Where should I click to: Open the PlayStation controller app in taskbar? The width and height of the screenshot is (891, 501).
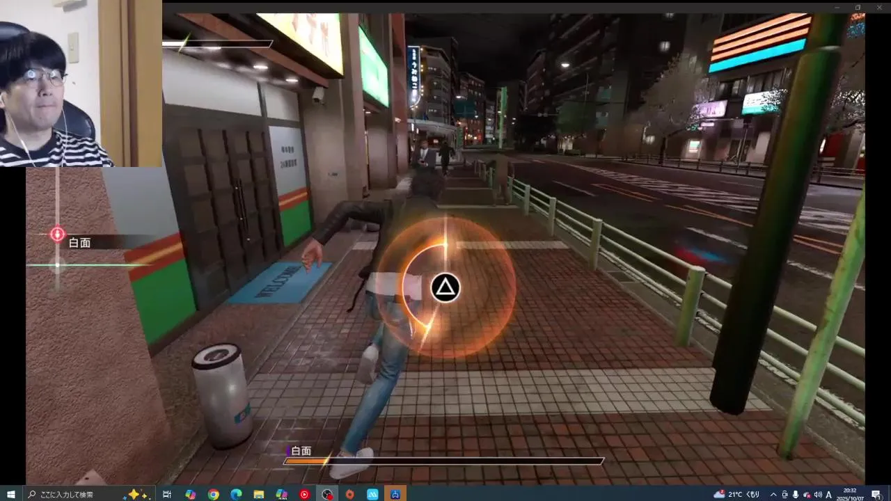395,494
